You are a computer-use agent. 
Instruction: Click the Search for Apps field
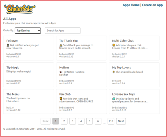coord(63,30)
